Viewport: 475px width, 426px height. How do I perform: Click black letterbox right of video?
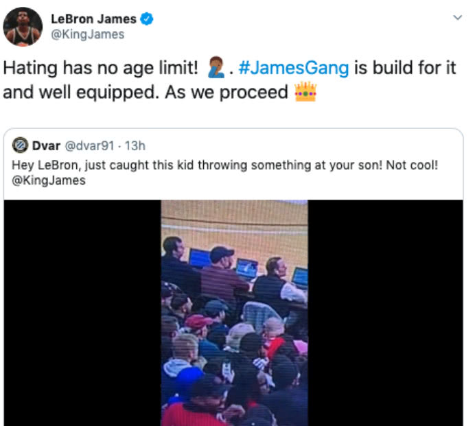(x=385, y=313)
